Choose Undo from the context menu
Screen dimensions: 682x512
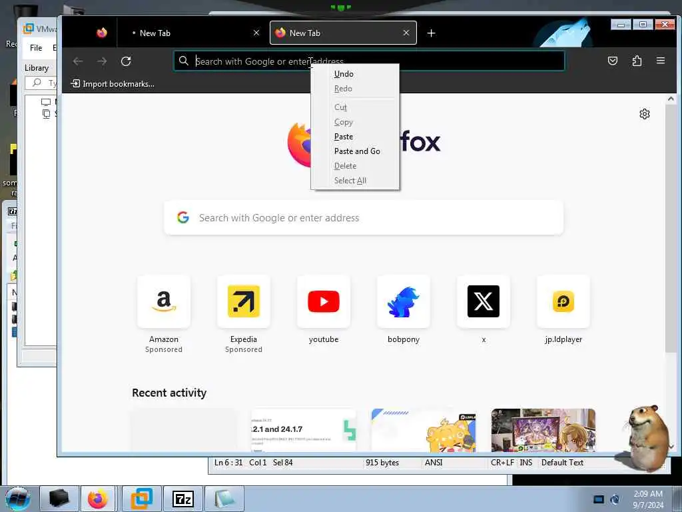pos(344,74)
